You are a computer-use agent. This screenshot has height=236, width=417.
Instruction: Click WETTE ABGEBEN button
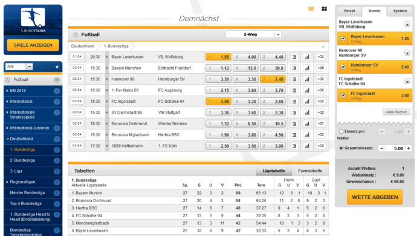click(375, 197)
